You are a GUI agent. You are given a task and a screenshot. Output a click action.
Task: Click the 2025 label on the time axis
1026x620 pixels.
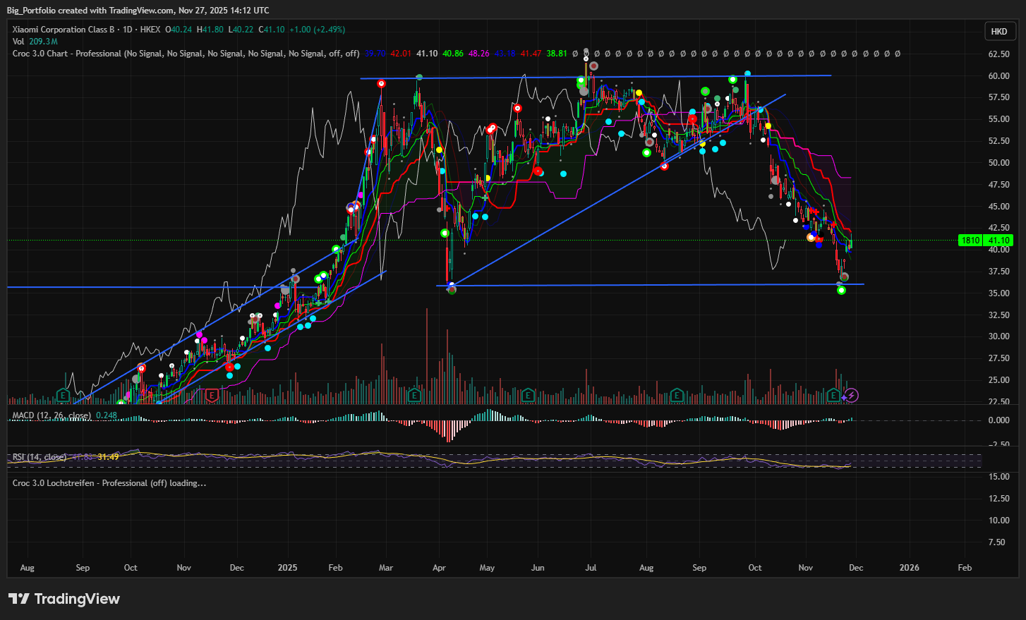287,568
